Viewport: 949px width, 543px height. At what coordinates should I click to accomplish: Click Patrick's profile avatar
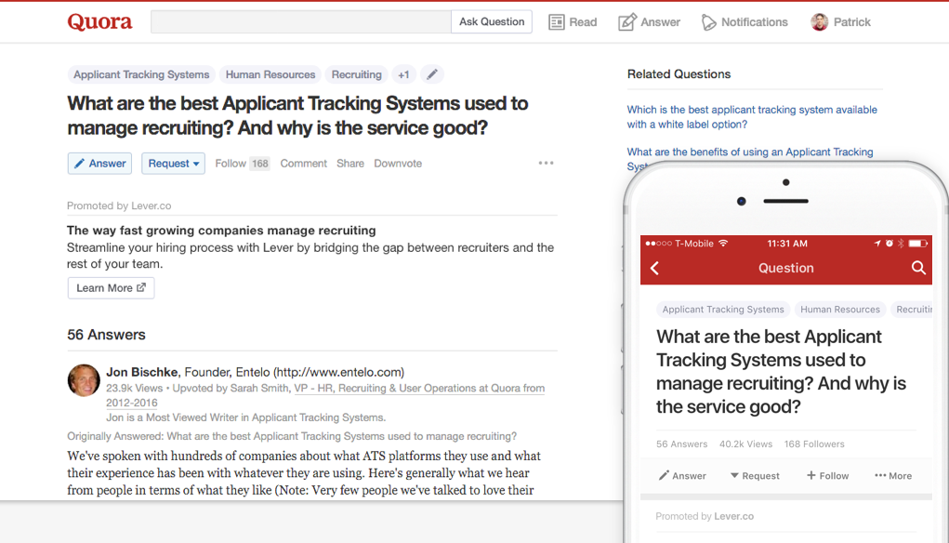point(819,22)
